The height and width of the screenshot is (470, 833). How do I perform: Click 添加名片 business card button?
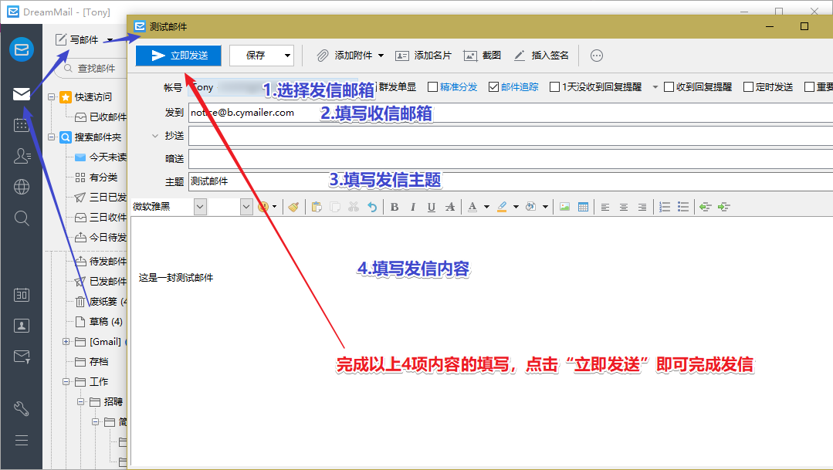423,56
